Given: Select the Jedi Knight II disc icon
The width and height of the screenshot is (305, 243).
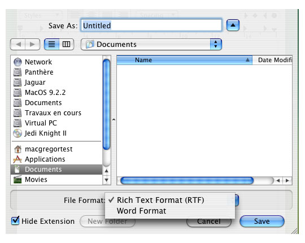Looking at the screenshot, I should point(18,133).
